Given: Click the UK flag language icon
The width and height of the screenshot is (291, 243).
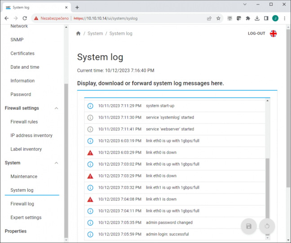Looking at the screenshot, I should 273,34.
